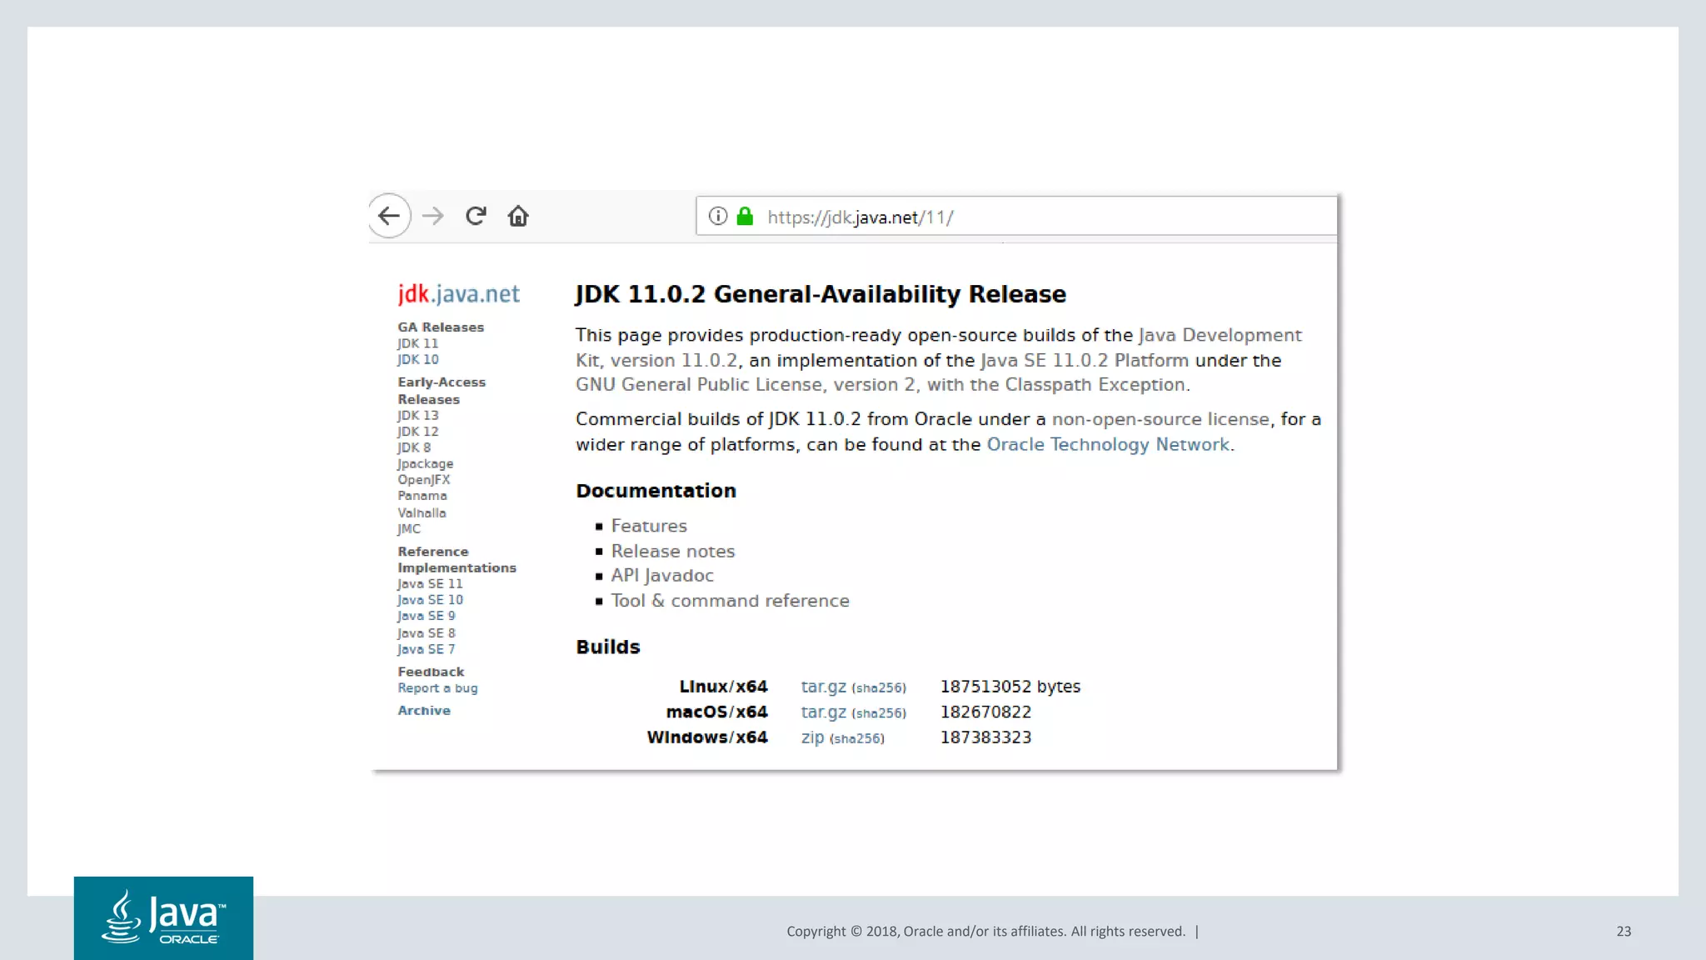This screenshot has width=1706, height=960.
Task: Open the API Javadoc link
Action: tap(662, 576)
